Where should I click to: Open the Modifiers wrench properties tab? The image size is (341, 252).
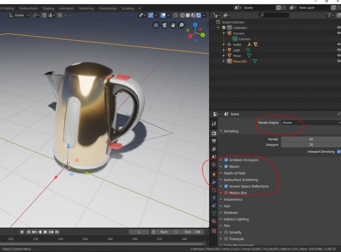coord(214,183)
